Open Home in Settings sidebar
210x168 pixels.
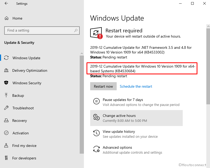pyautogui.click(x=17, y=18)
